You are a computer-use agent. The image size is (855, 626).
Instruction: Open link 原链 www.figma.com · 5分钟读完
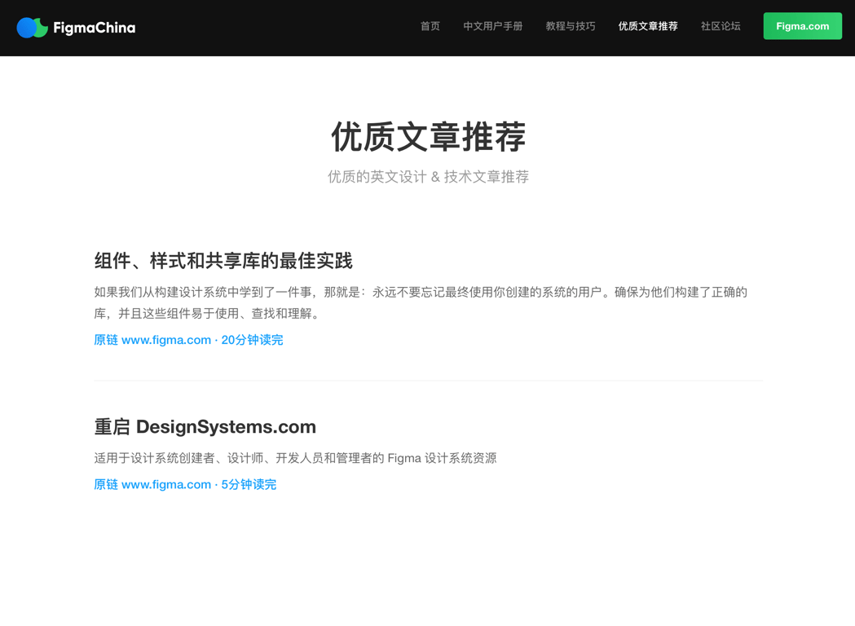(x=185, y=484)
